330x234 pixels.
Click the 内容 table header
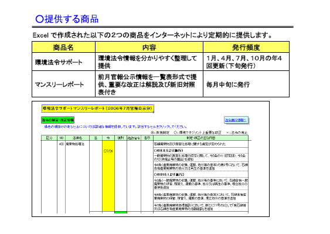pos(149,47)
